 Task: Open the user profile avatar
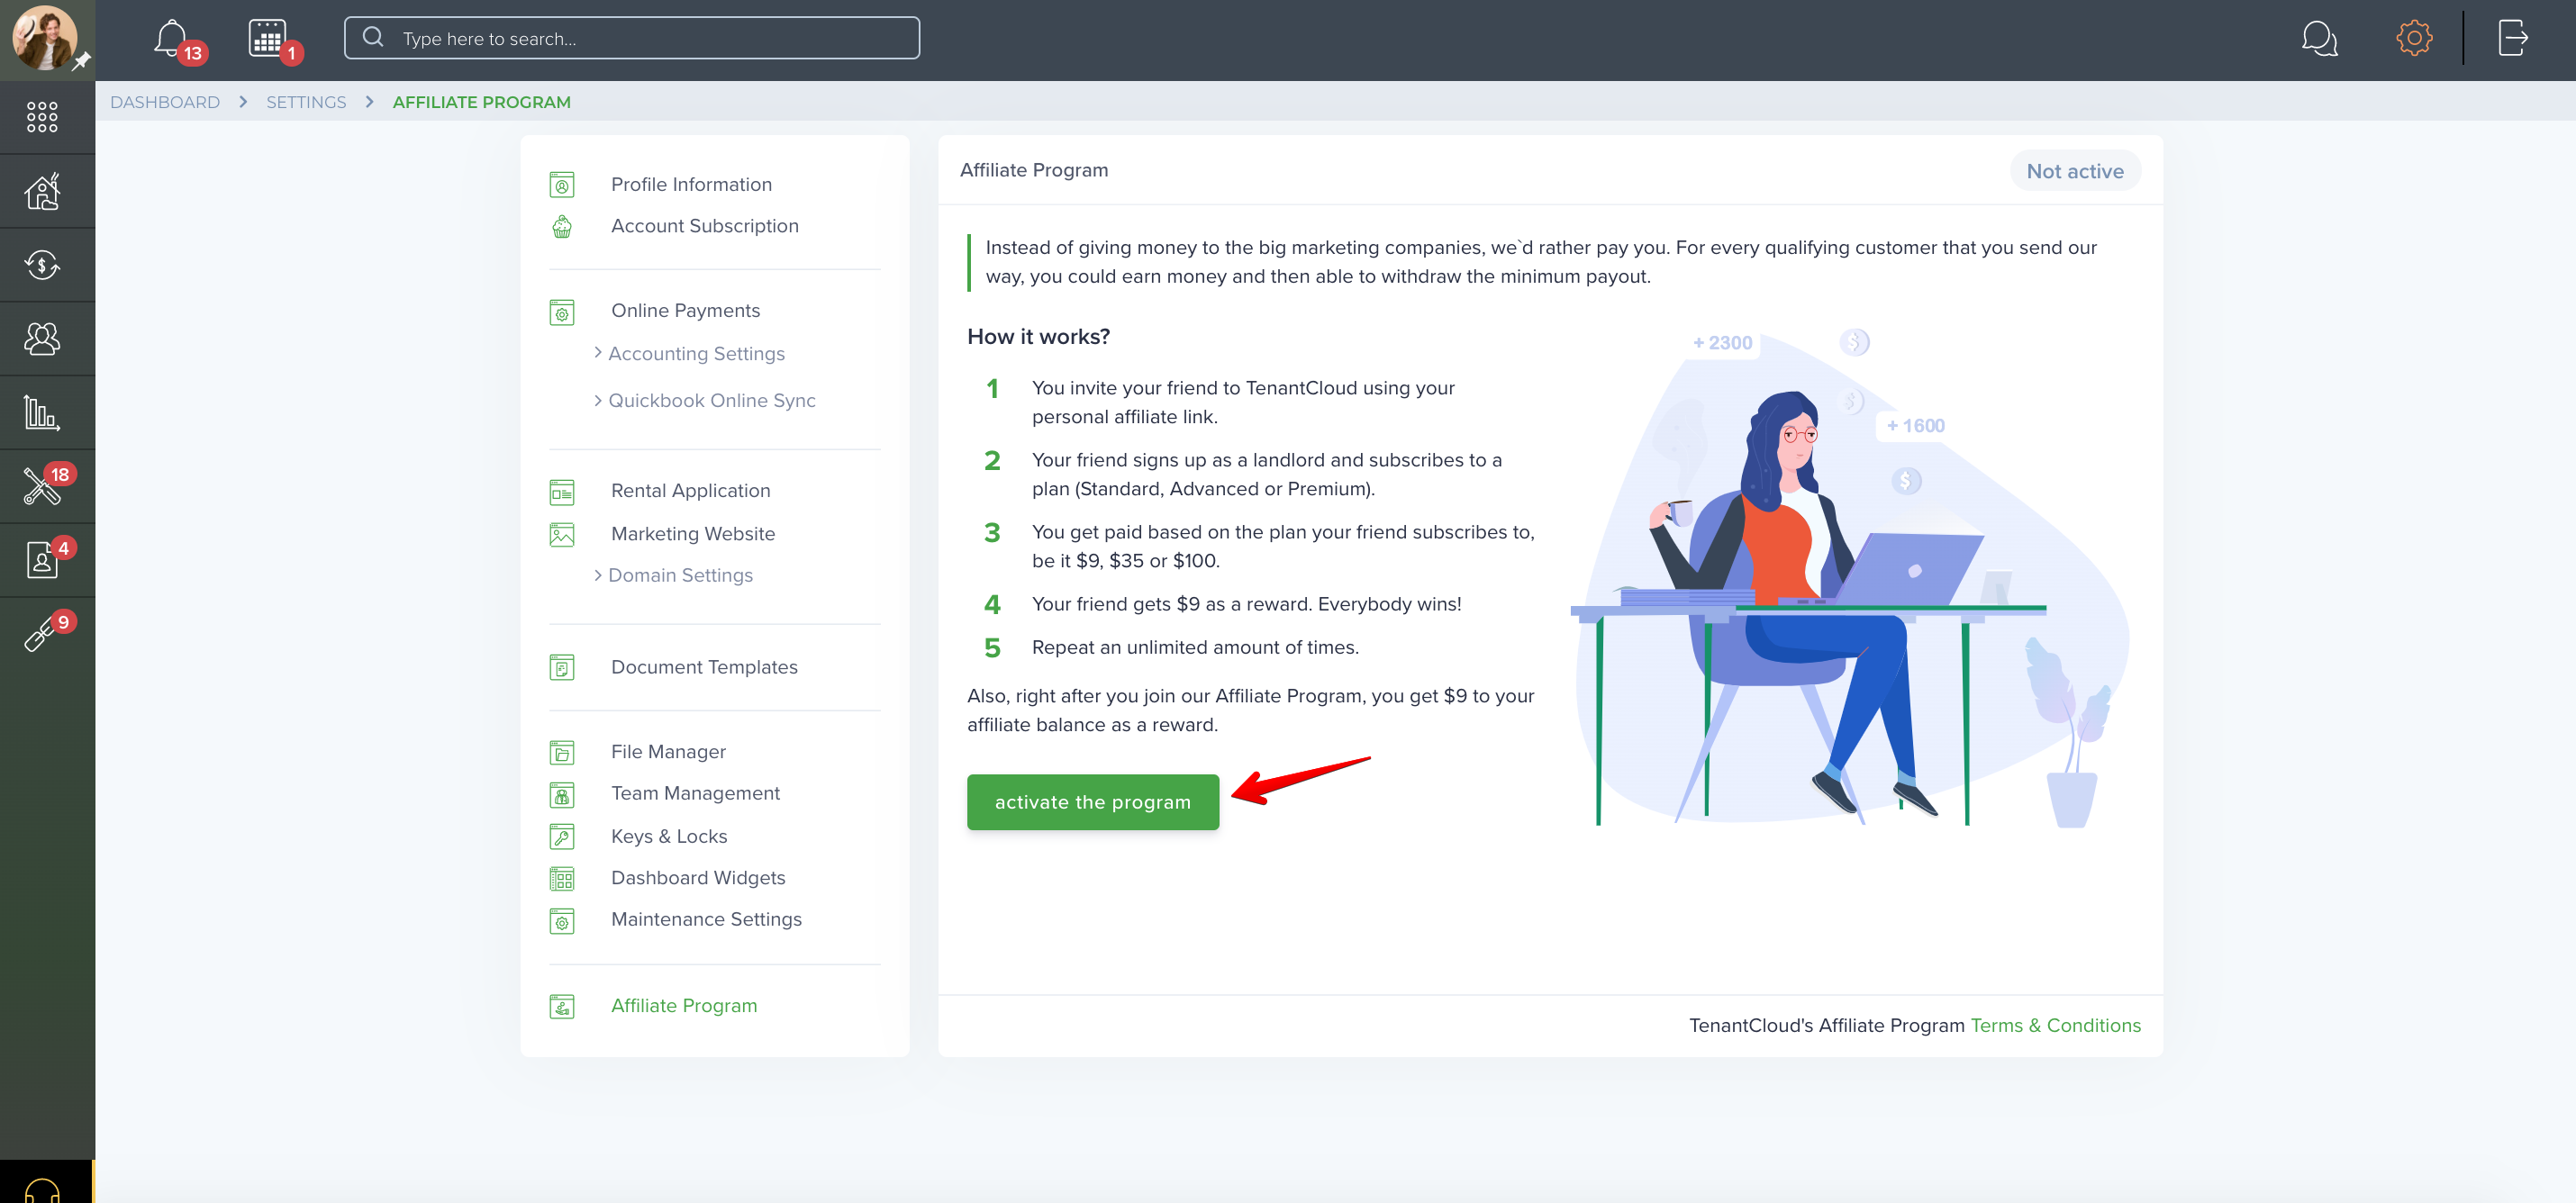pos(43,37)
